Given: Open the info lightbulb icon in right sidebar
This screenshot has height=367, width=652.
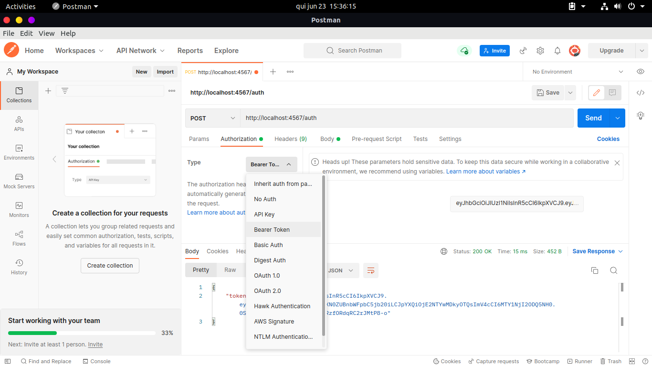Looking at the screenshot, I should pos(641,115).
